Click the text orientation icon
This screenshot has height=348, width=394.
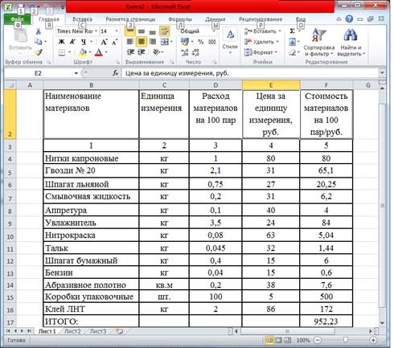[156, 52]
